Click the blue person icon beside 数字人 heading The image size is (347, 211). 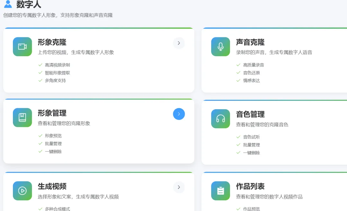coord(8,4)
